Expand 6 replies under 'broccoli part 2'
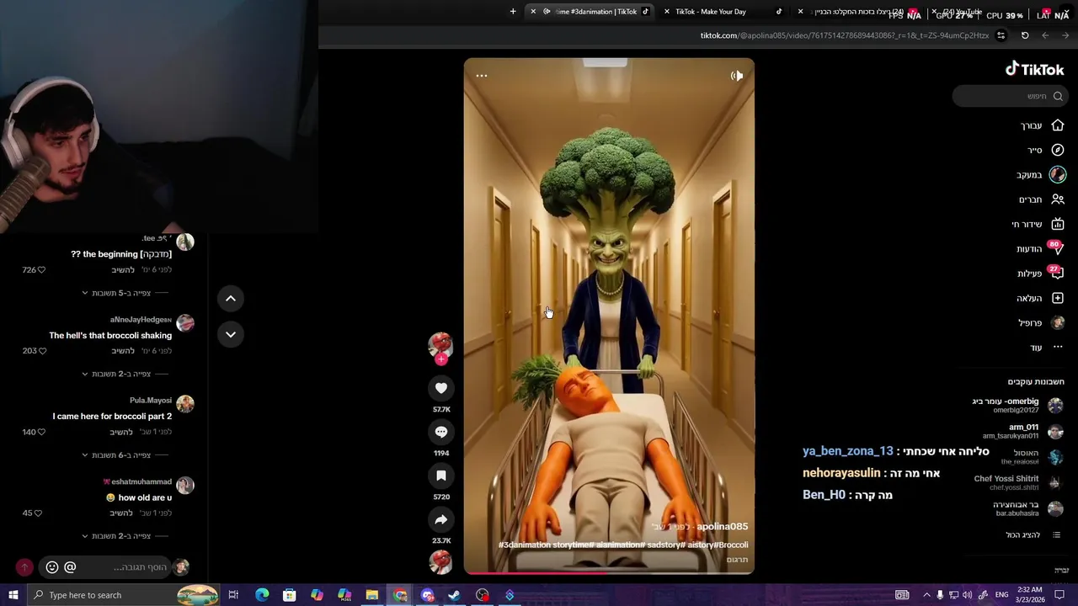 point(116,455)
